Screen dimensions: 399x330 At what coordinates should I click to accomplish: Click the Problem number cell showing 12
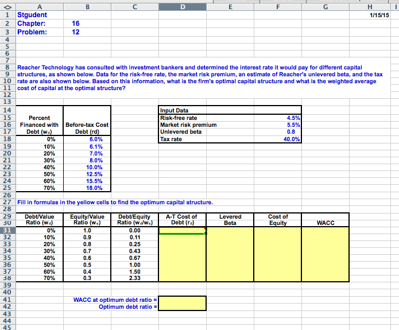87,32
